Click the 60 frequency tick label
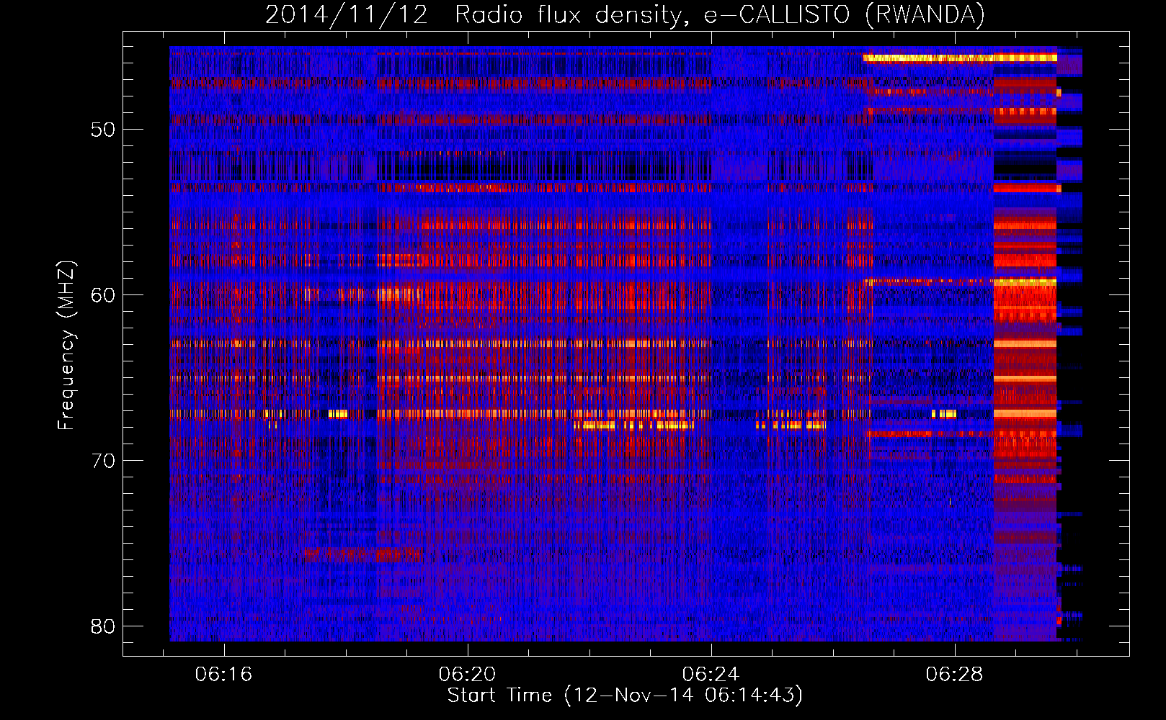 pyautogui.click(x=103, y=295)
